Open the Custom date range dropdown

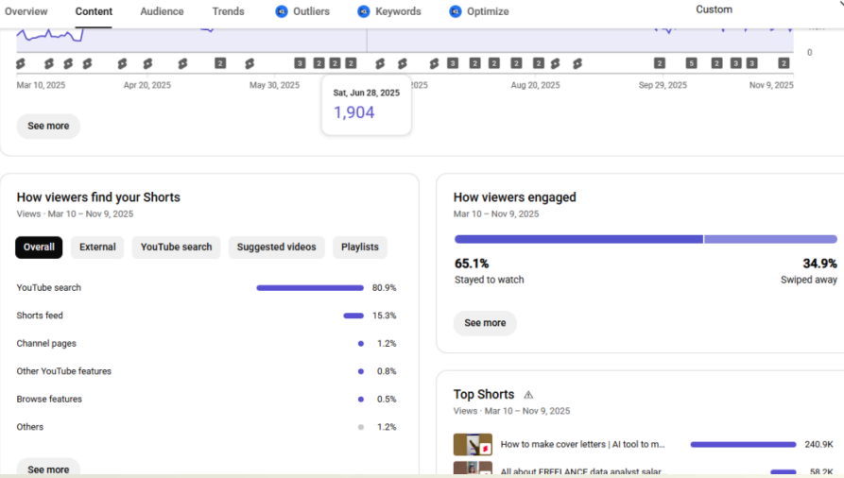point(714,9)
